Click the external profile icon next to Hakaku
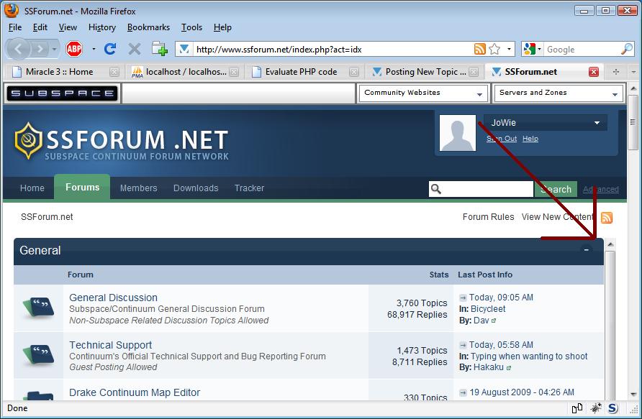The width and height of the screenshot is (642, 419). tap(509, 368)
